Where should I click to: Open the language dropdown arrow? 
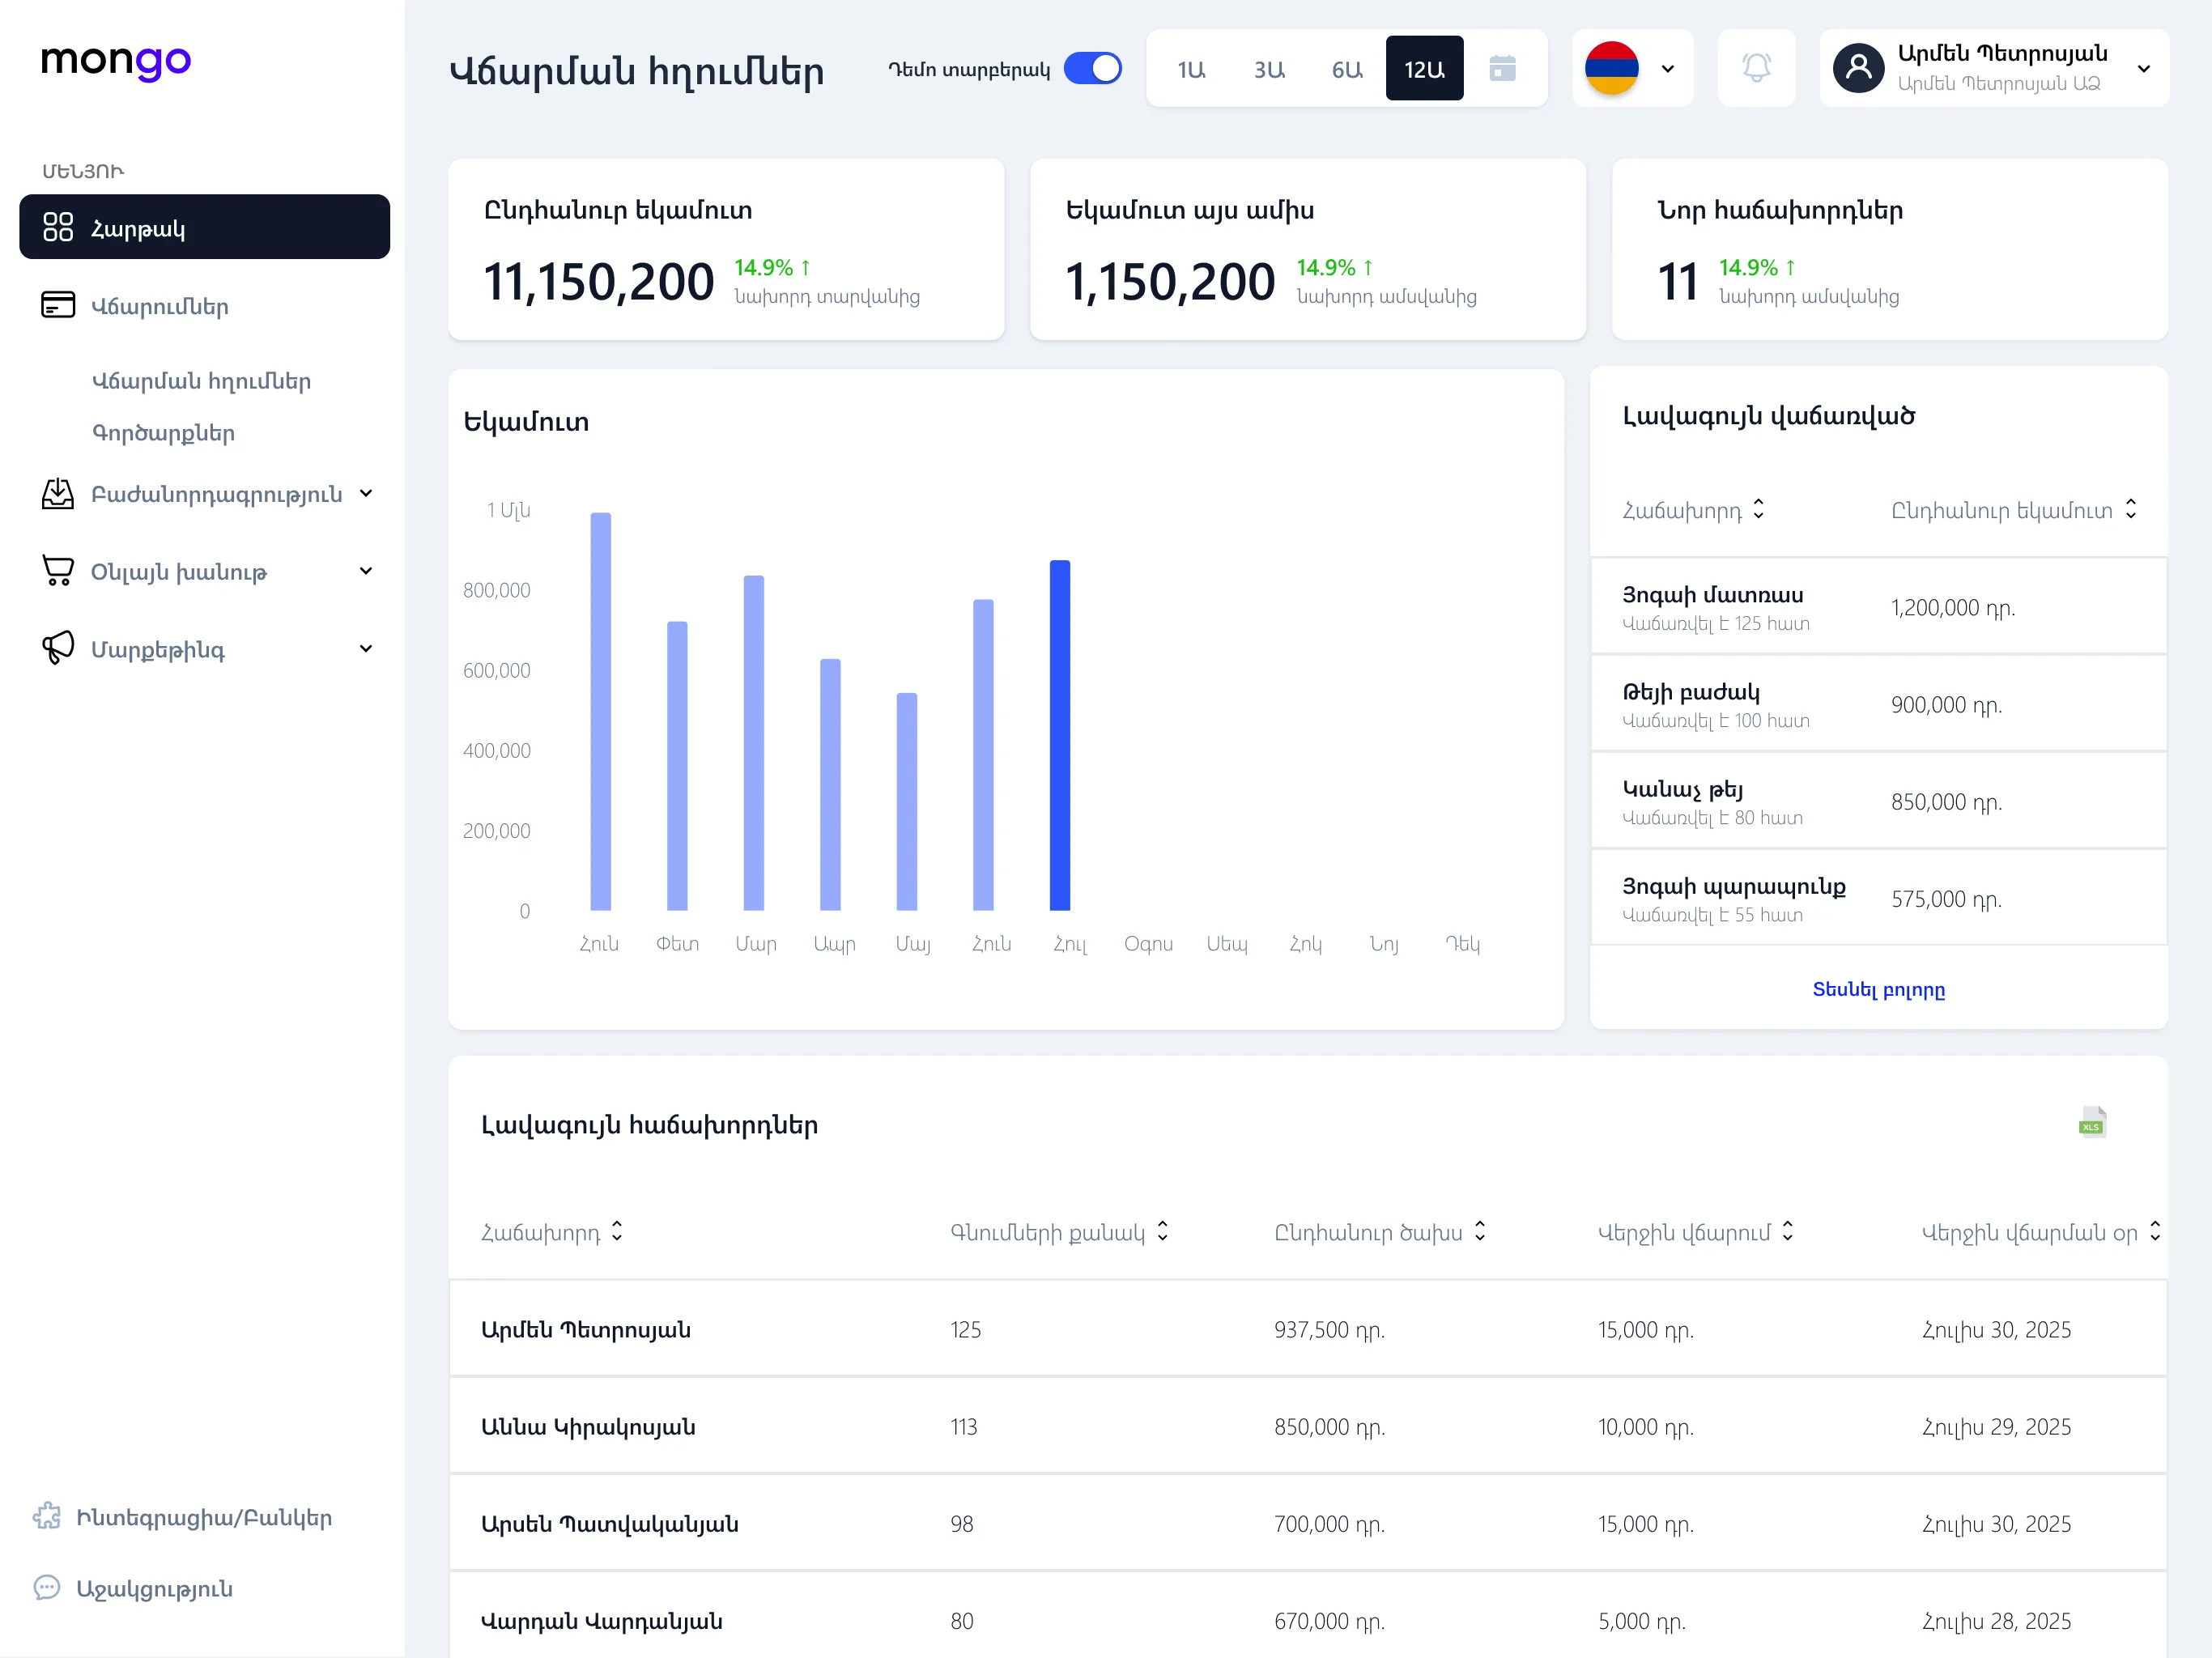[x=1667, y=69]
